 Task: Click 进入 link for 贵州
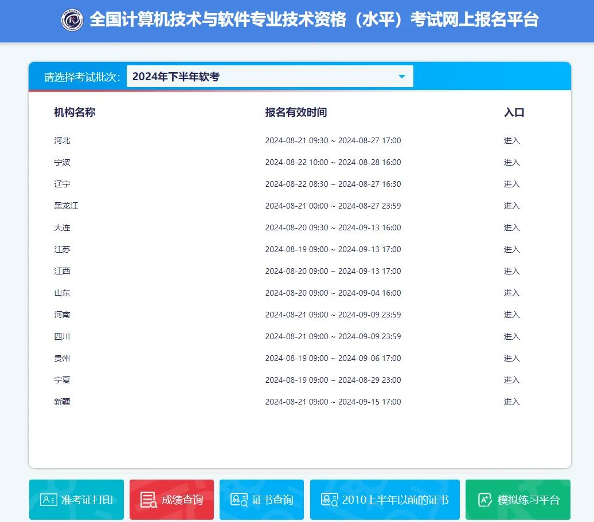point(511,358)
